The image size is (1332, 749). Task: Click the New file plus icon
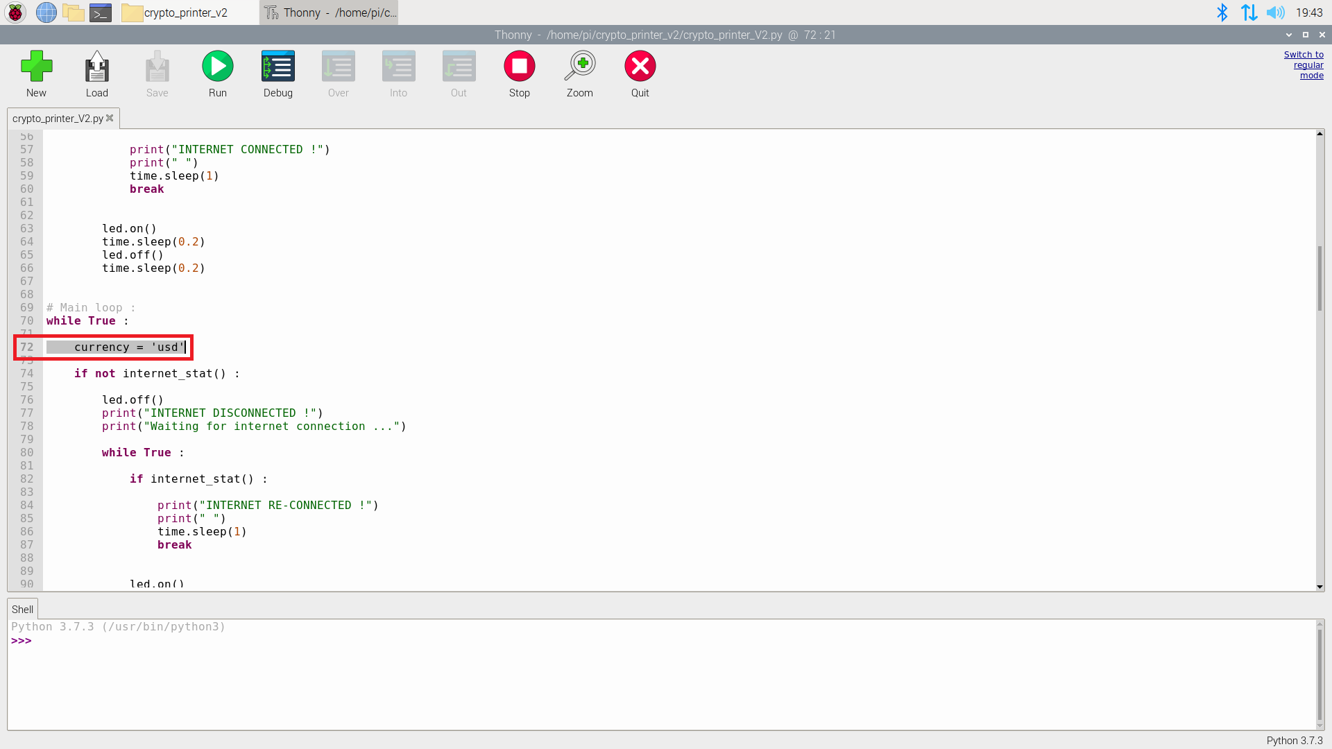(36, 67)
